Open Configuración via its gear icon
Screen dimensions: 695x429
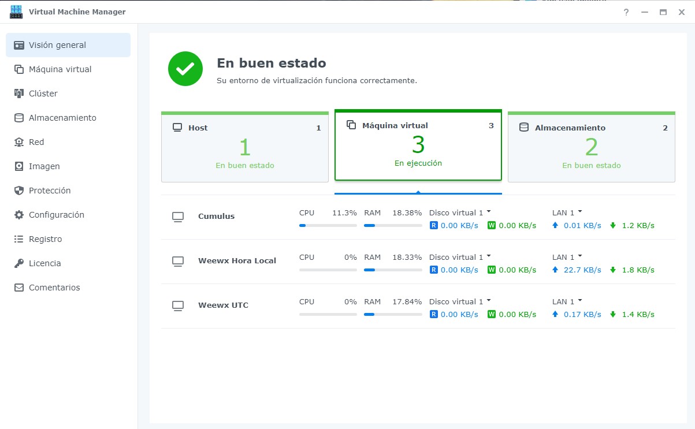pyautogui.click(x=19, y=215)
